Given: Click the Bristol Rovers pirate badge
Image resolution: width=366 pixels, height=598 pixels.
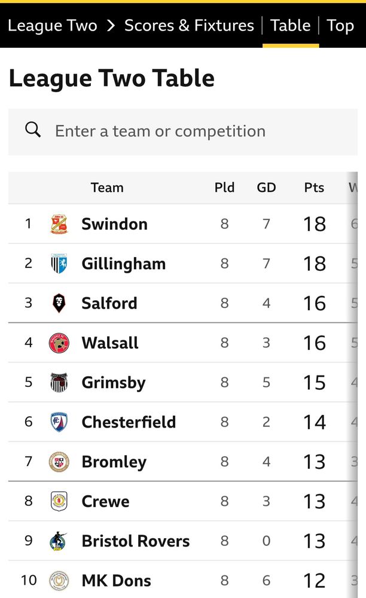Looking at the screenshot, I should [x=59, y=541].
